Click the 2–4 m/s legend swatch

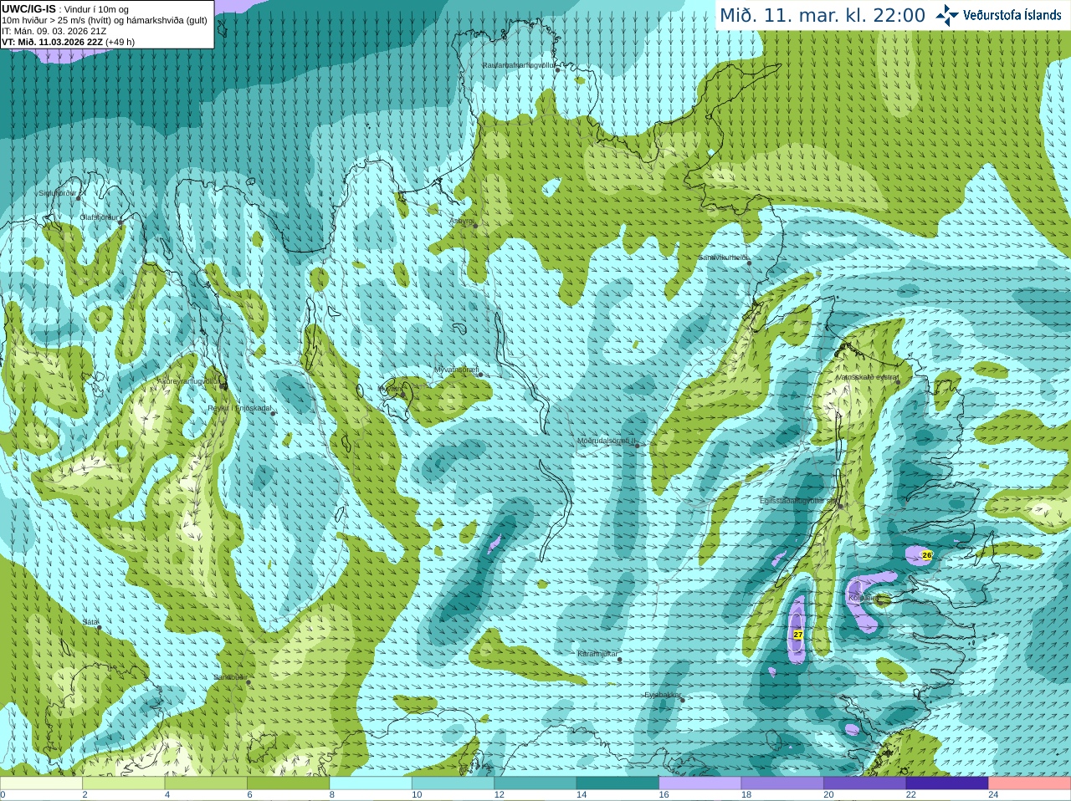coord(124,783)
